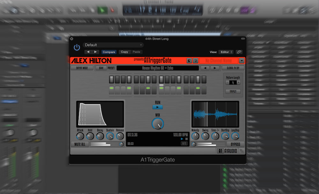Select next A1TriggerGate preset arrow

215,68
